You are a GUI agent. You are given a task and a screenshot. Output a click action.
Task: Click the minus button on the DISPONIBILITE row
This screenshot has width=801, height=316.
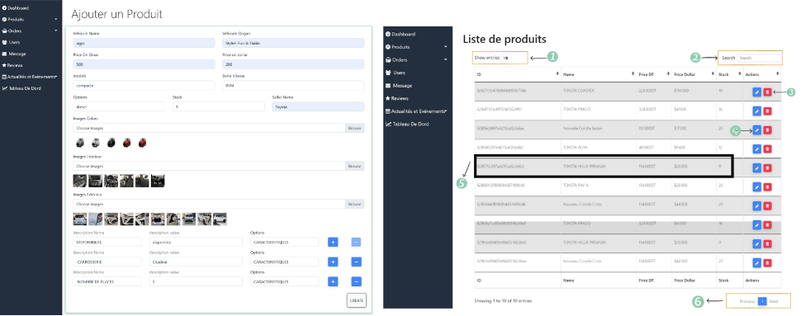coord(357,242)
